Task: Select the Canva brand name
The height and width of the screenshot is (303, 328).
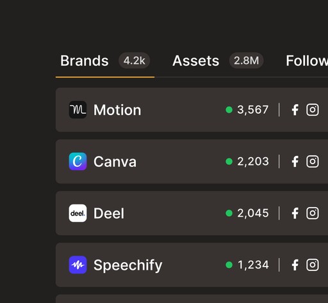Action: tap(115, 162)
